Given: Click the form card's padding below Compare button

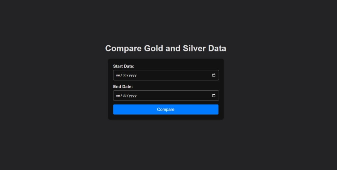Looking at the screenshot, I should click(x=166, y=117).
